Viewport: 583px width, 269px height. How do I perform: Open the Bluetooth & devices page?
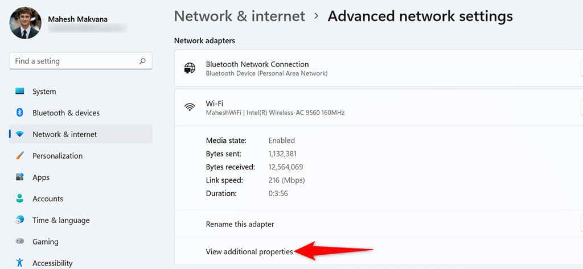pyautogui.click(x=66, y=113)
